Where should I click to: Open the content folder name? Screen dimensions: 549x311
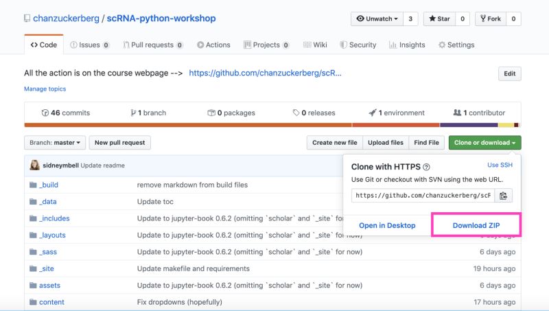pyautogui.click(x=51, y=302)
